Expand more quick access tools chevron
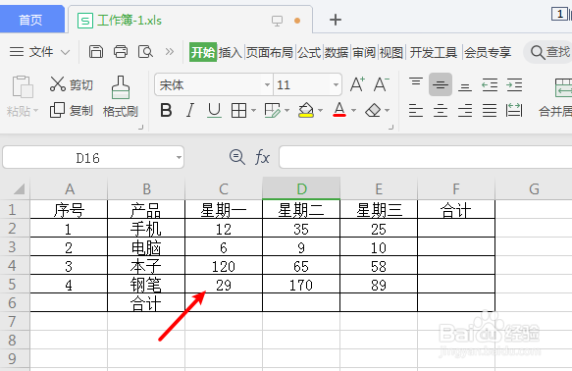This screenshot has height=371, width=572. click(x=170, y=51)
